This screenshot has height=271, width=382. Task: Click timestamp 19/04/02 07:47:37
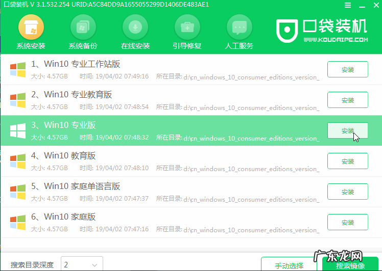click(122, 199)
